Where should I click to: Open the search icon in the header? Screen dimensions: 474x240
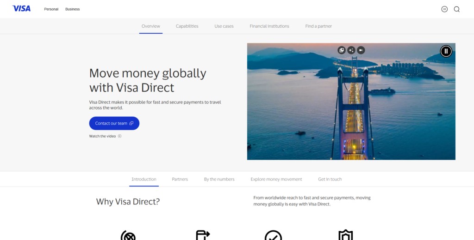click(x=457, y=9)
